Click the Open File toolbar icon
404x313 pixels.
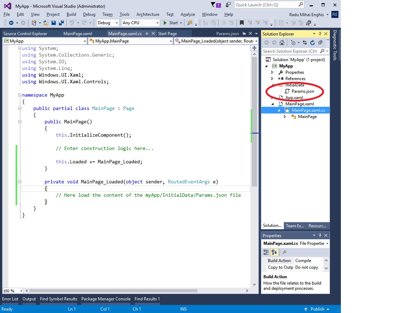coord(46,23)
